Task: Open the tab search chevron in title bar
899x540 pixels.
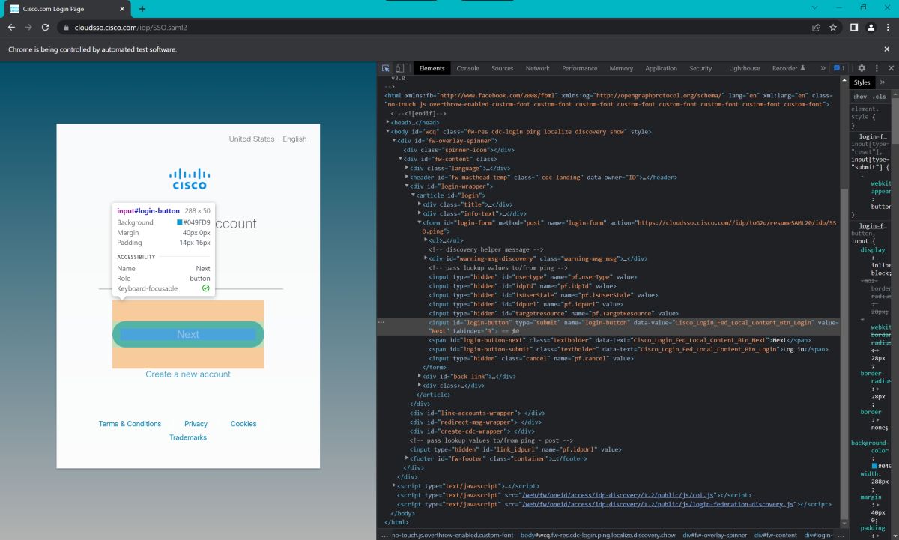Action: pyautogui.click(x=816, y=7)
